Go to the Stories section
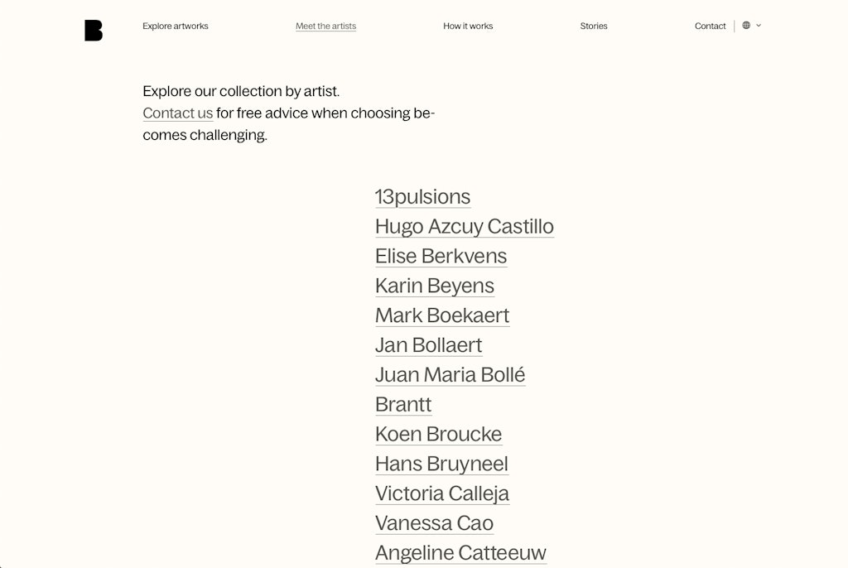This screenshot has height=568, width=848. (x=594, y=26)
